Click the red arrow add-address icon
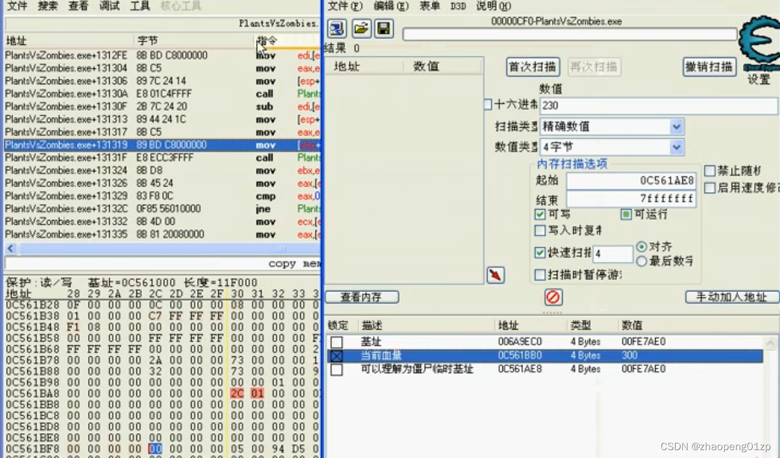Viewport: 780px width, 458px height. coord(496,275)
